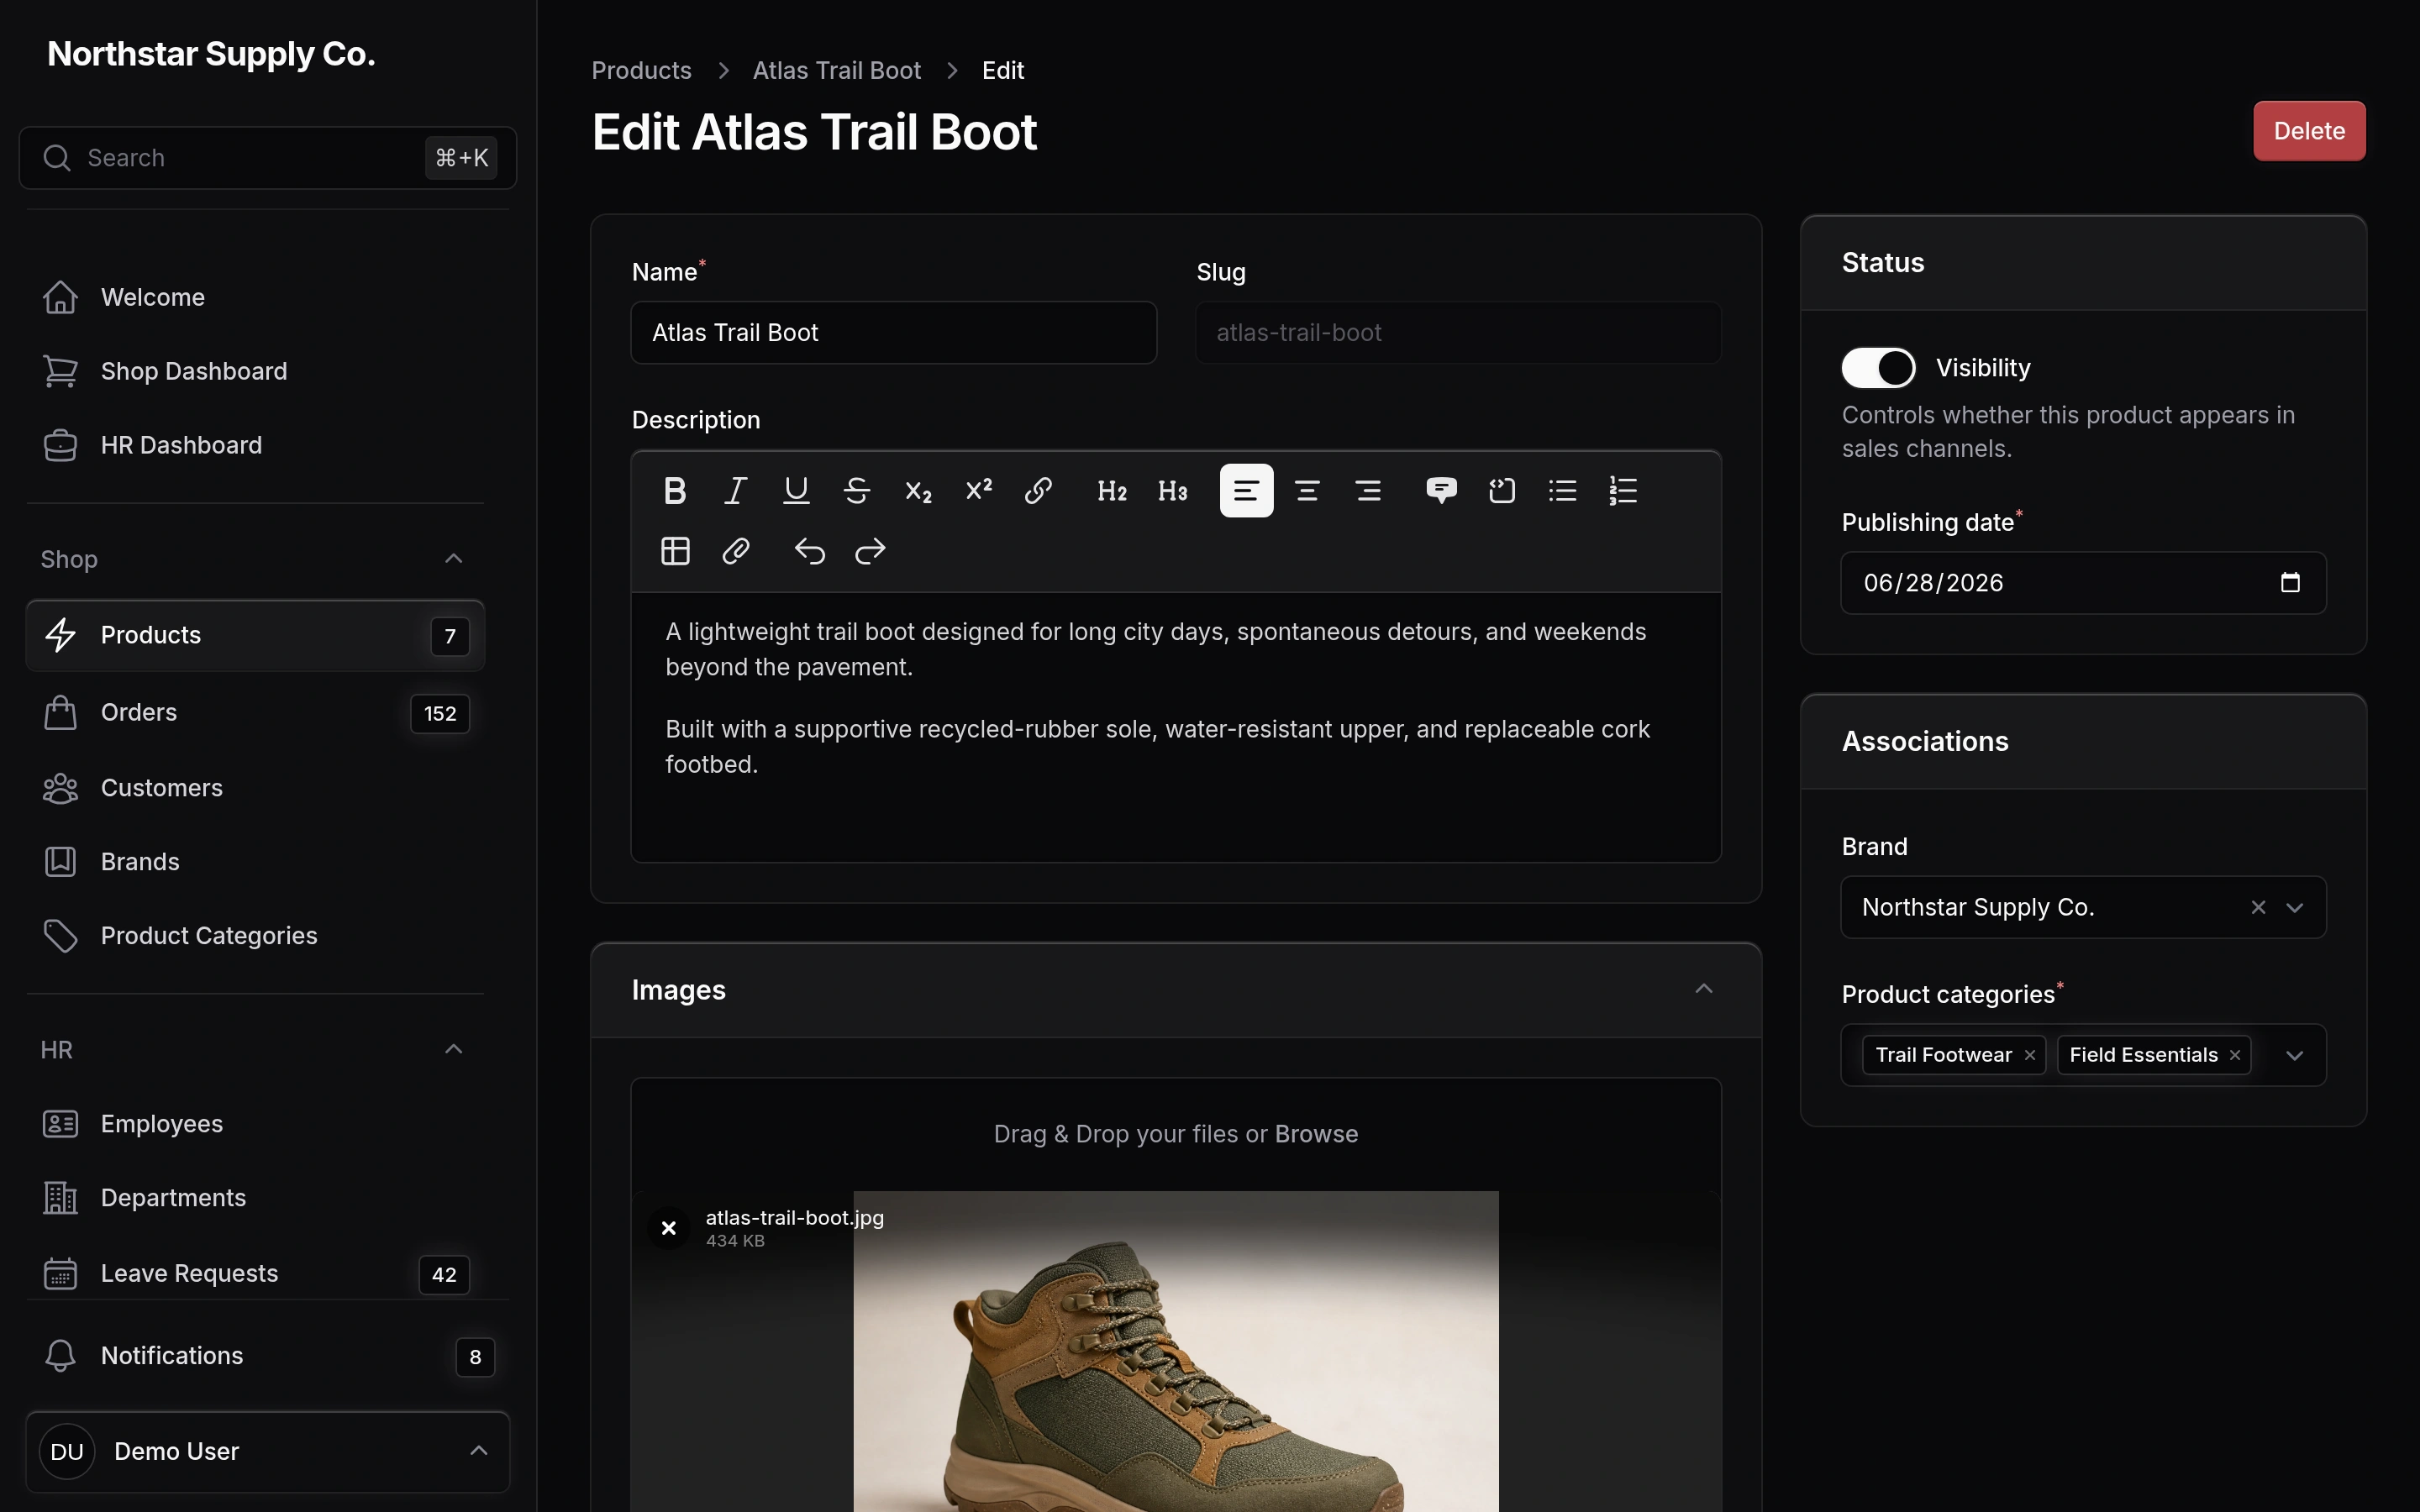Toggle the Visibility switch
Viewport: 2420px width, 1512px height.
(1878, 368)
